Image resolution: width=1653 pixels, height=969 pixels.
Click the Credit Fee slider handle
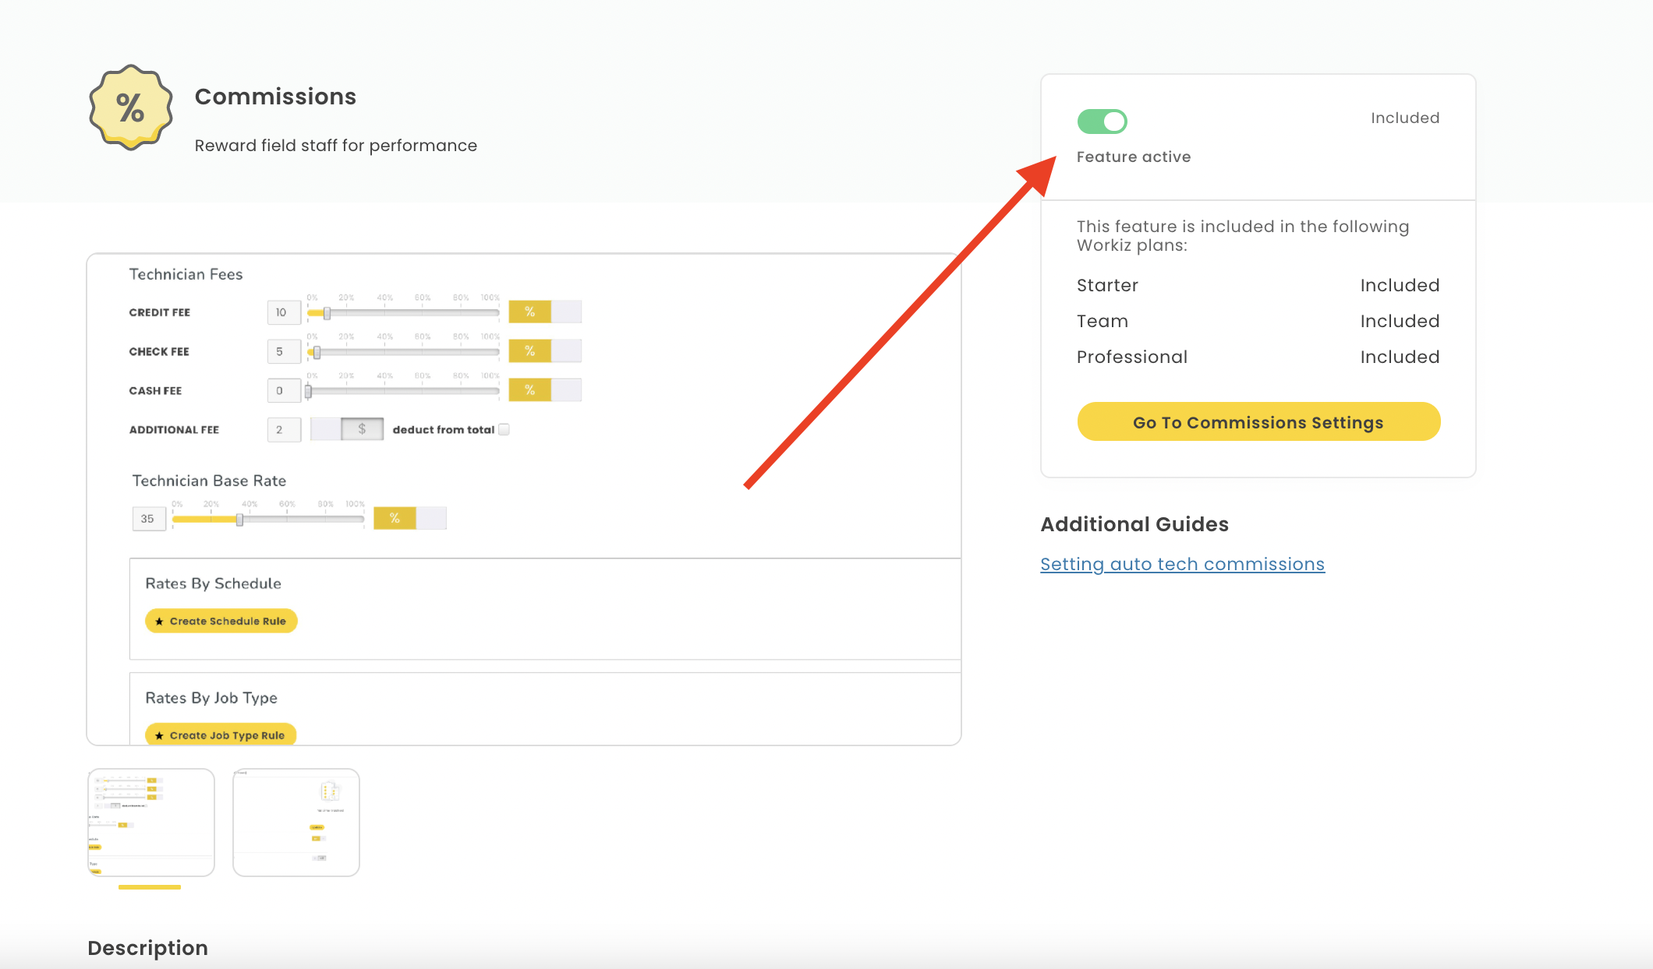point(327,313)
